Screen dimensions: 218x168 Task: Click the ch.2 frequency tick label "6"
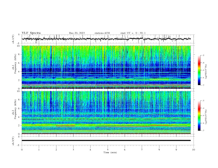click(x=20, y=108)
